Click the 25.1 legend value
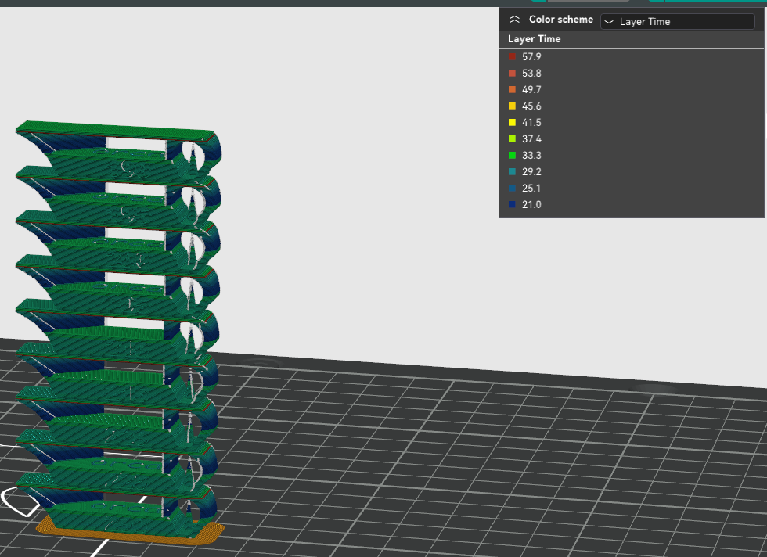 pyautogui.click(x=531, y=189)
